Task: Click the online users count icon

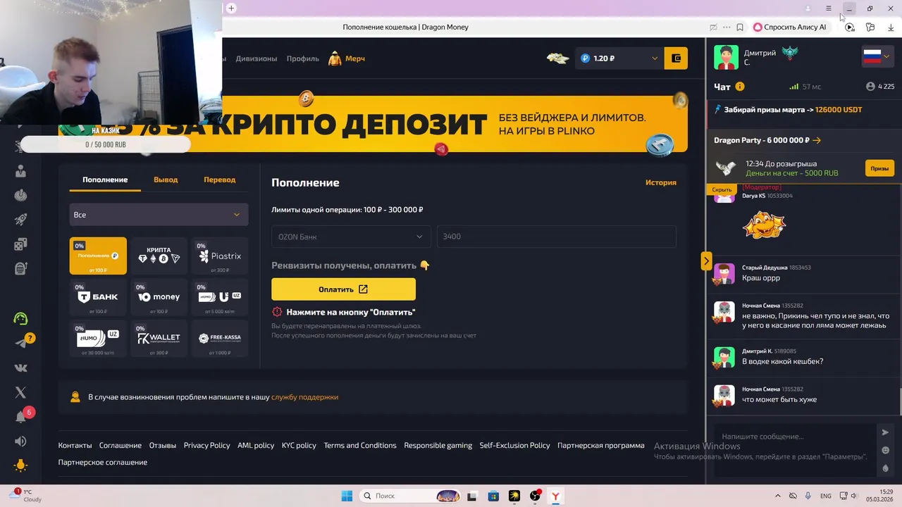Action: click(870, 87)
